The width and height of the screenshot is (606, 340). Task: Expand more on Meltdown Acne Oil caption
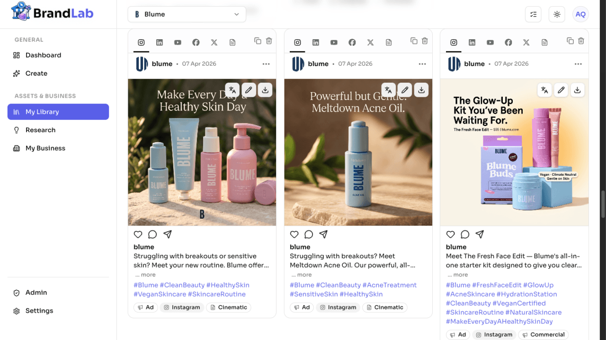click(x=302, y=275)
